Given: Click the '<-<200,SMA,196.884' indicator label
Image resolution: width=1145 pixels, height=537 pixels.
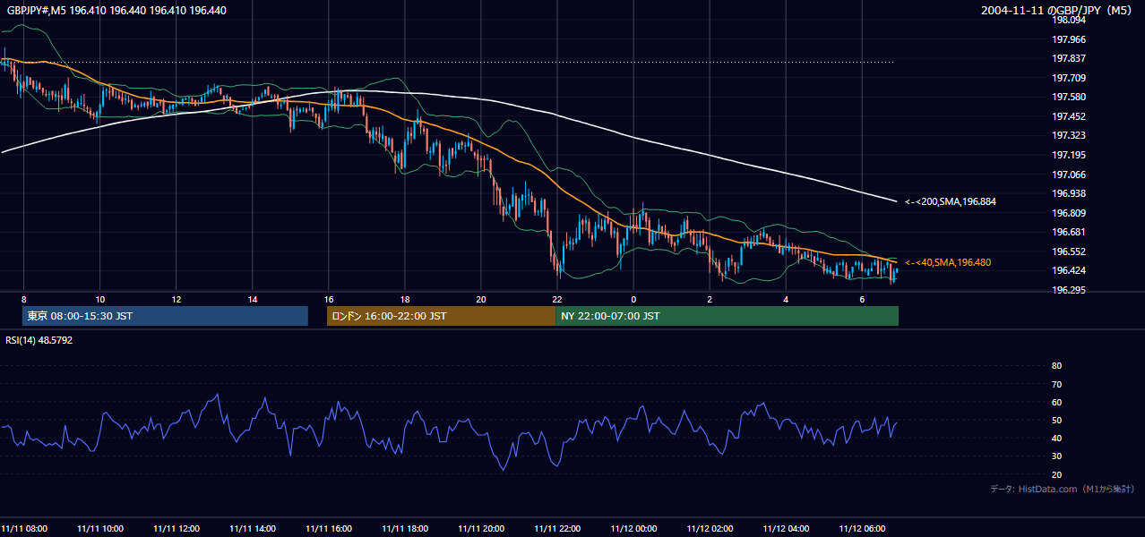Looking at the screenshot, I should pyautogui.click(x=950, y=201).
